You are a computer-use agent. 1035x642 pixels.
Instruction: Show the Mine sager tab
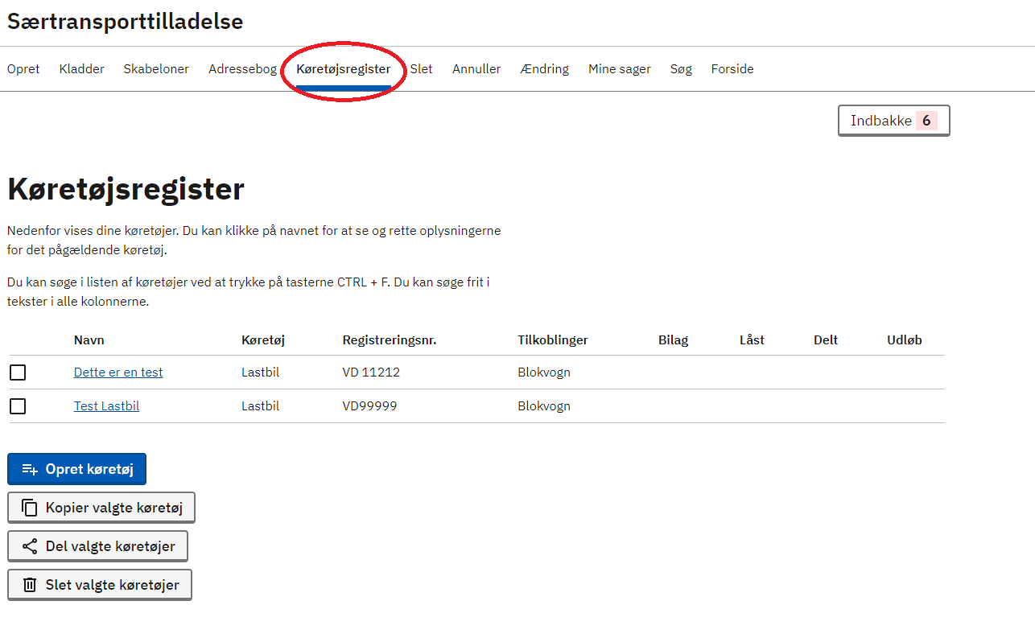[x=619, y=69]
